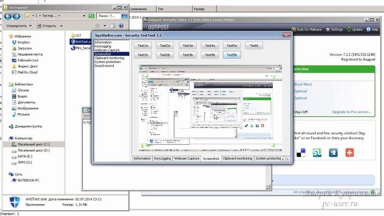Run Test2a in SpyShelter TestTool

165,46
